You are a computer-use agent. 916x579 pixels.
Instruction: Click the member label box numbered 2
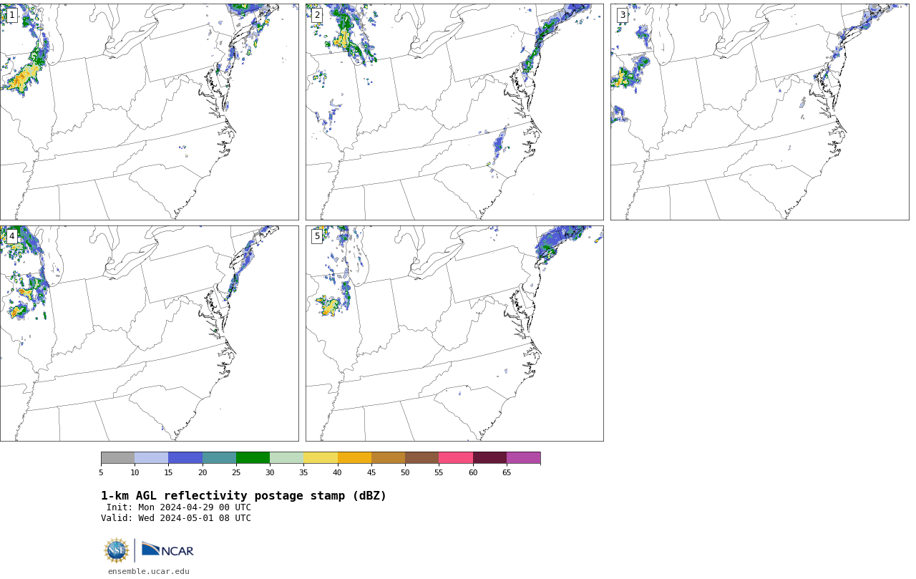317,15
